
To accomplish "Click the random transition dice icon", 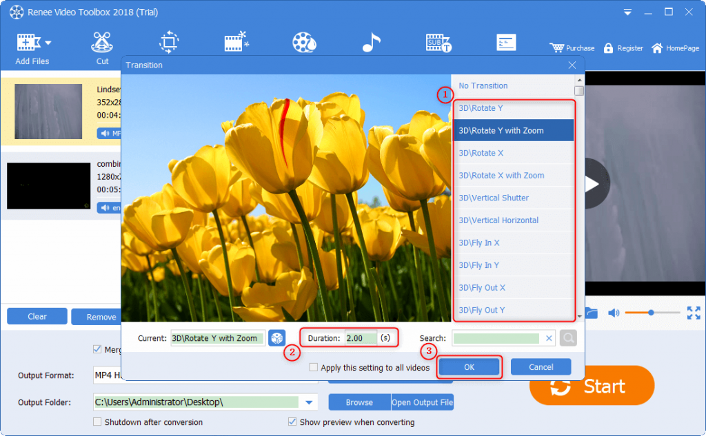I will point(276,338).
